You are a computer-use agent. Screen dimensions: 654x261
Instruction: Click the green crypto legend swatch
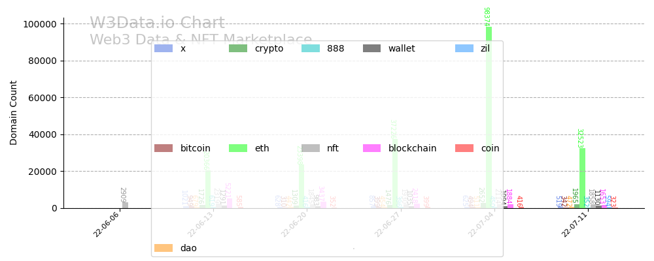coord(238,48)
